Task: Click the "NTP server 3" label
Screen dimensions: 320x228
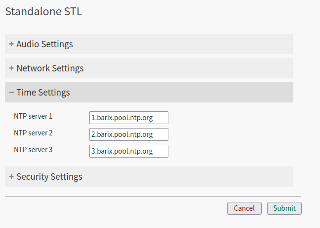Action: click(33, 150)
